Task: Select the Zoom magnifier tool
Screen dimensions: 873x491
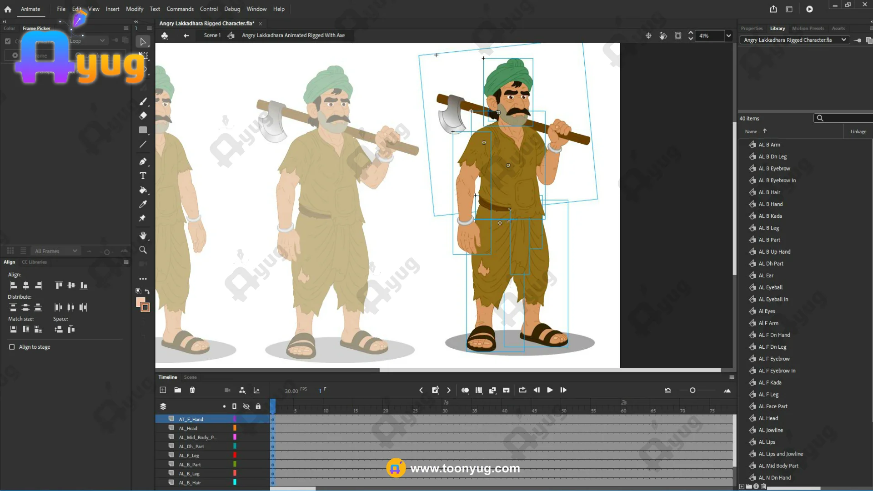Action: click(x=143, y=250)
